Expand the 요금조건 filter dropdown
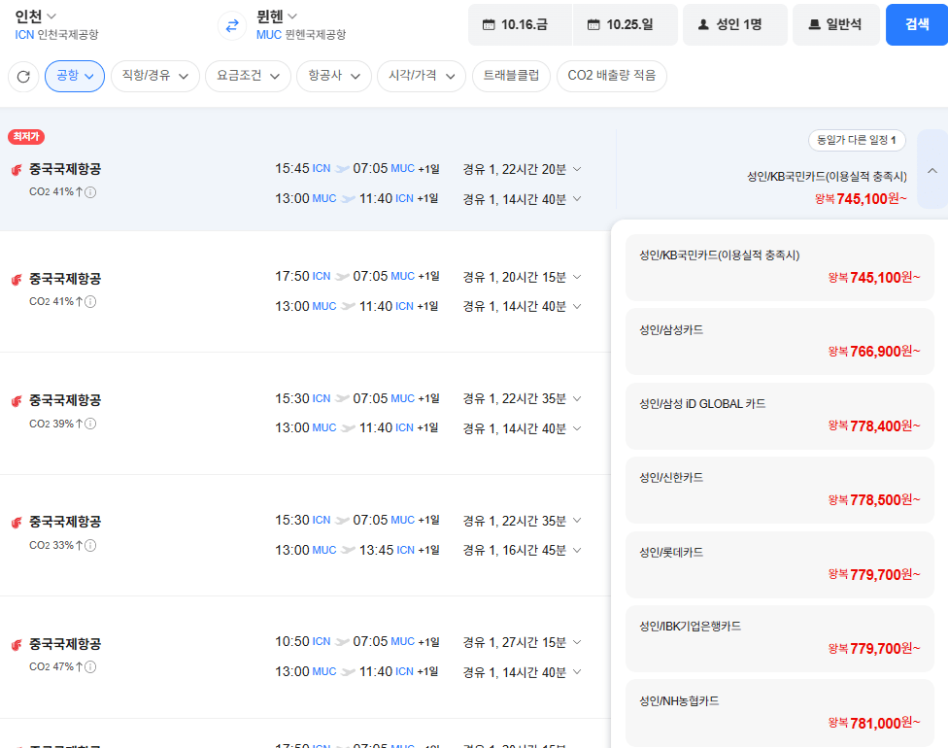The image size is (948, 748). tap(249, 76)
